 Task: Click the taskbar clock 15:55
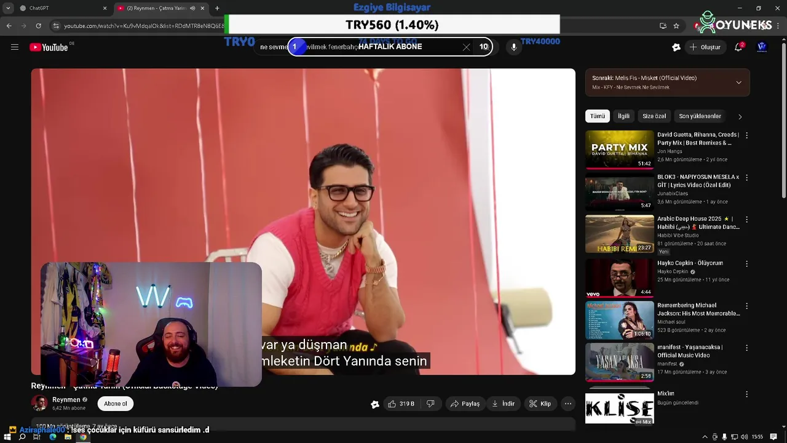(x=757, y=437)
